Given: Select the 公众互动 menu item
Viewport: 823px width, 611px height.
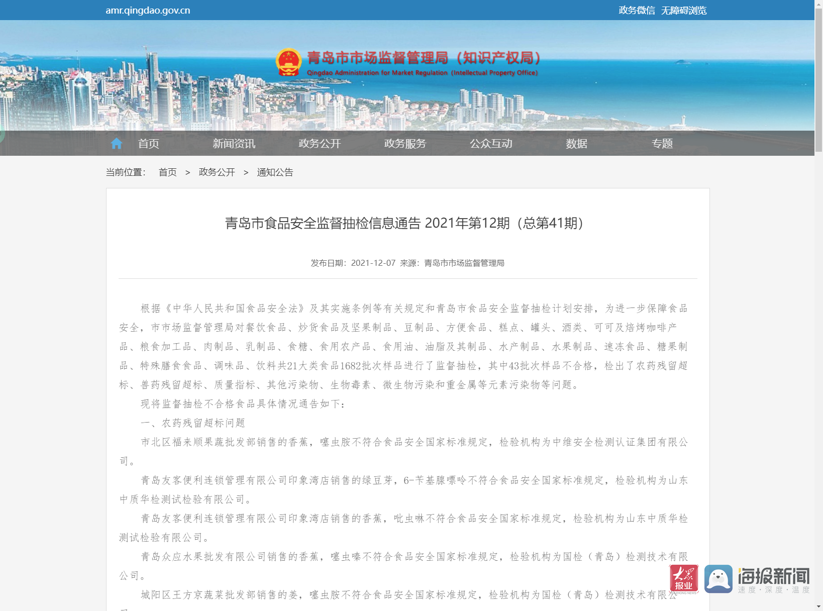Looking at the screenshot, I should click(x=491, y=144).
